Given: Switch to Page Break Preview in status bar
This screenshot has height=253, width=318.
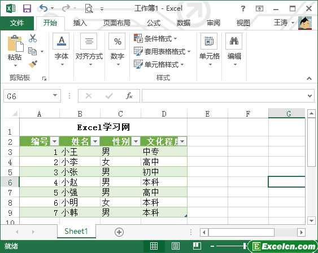Looking at the screenshot, I should coord(197,246).
